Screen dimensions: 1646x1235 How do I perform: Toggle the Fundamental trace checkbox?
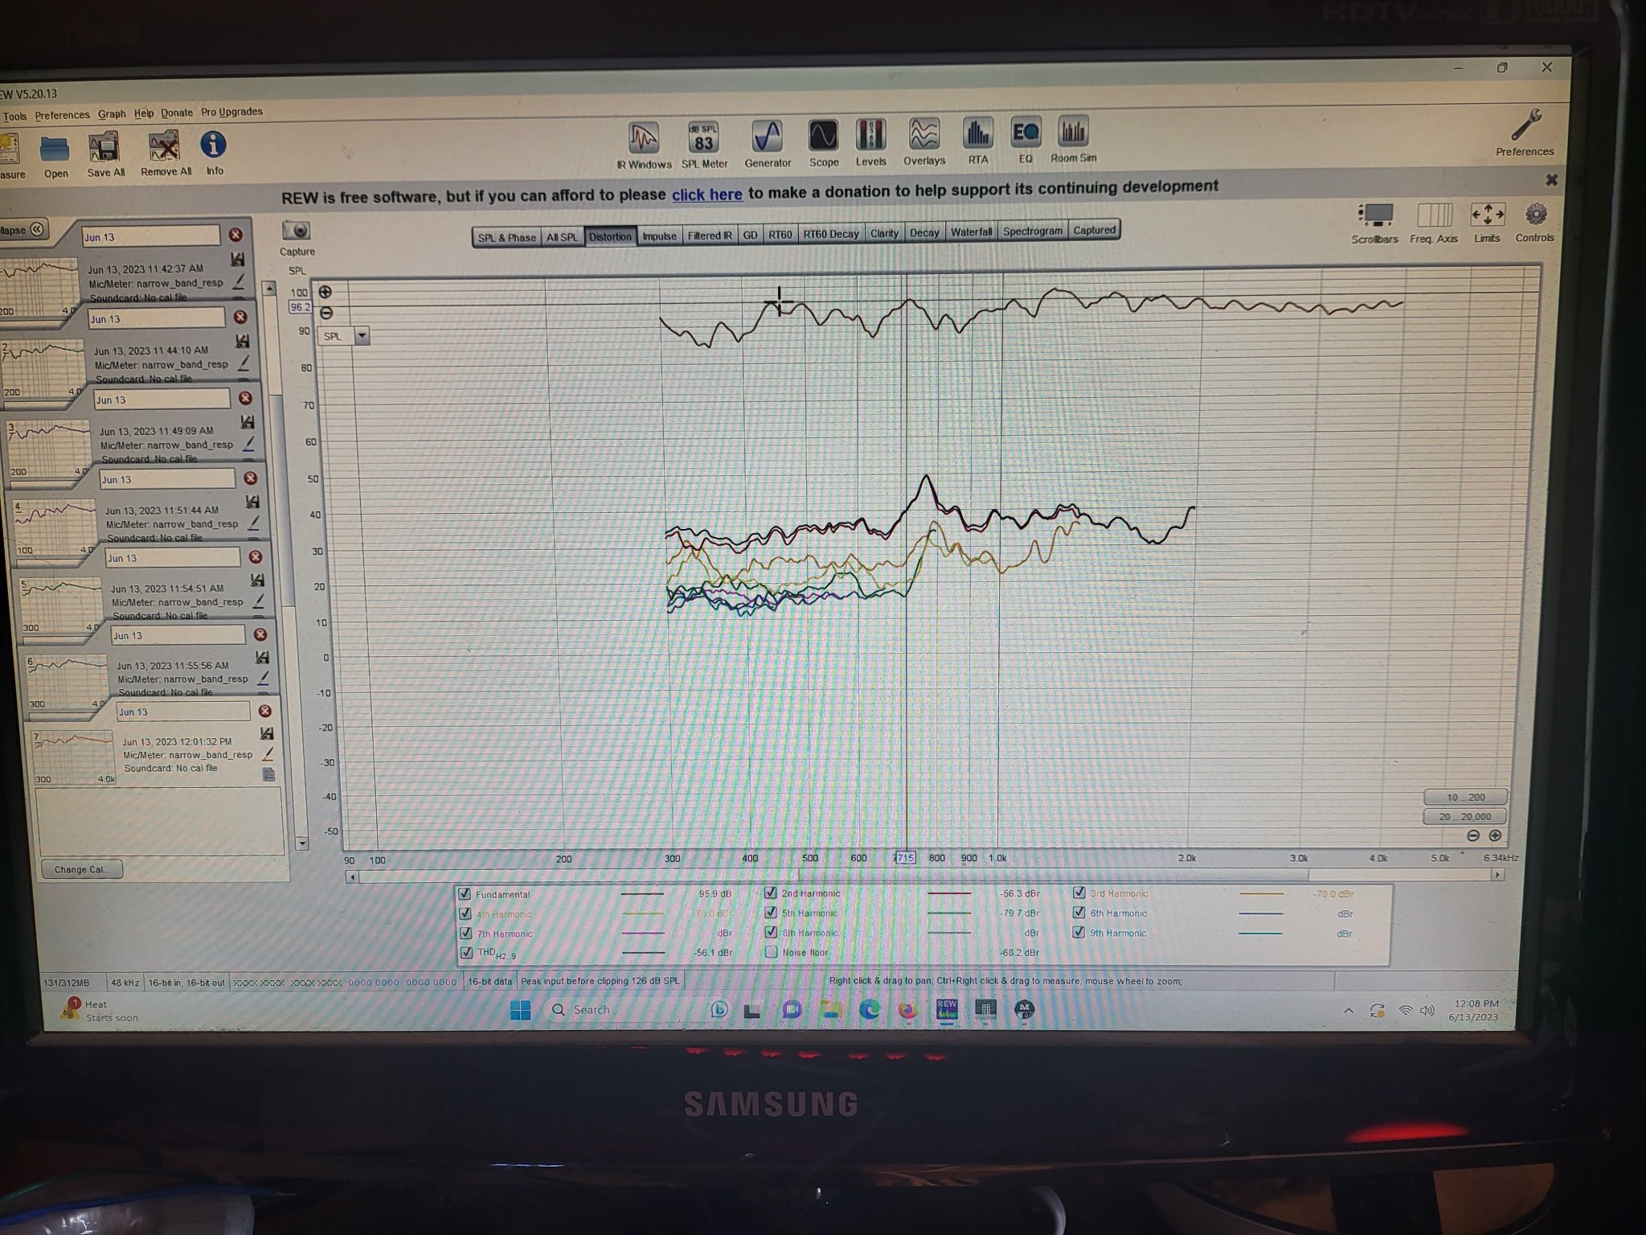(465, 894)
